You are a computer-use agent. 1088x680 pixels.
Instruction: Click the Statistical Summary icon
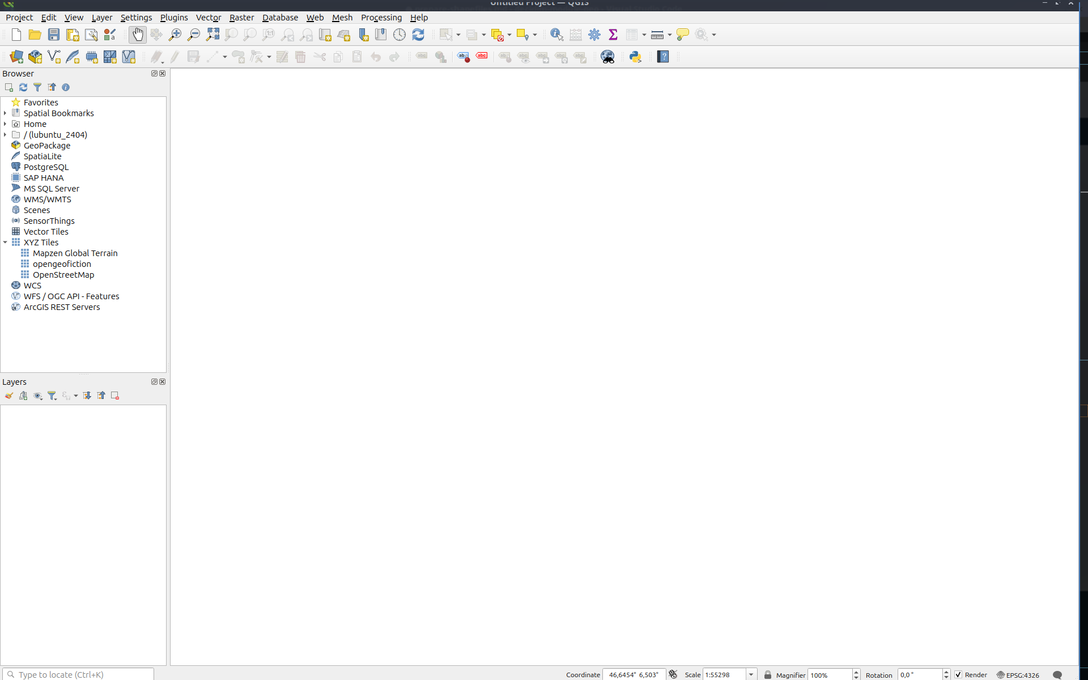[613, 35]
